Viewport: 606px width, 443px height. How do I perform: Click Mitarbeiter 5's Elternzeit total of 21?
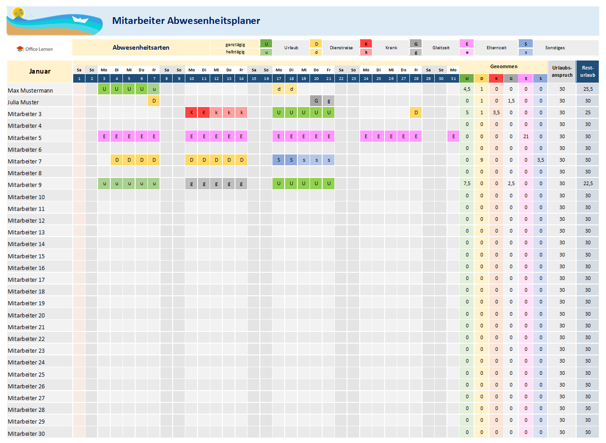(526, 136)
